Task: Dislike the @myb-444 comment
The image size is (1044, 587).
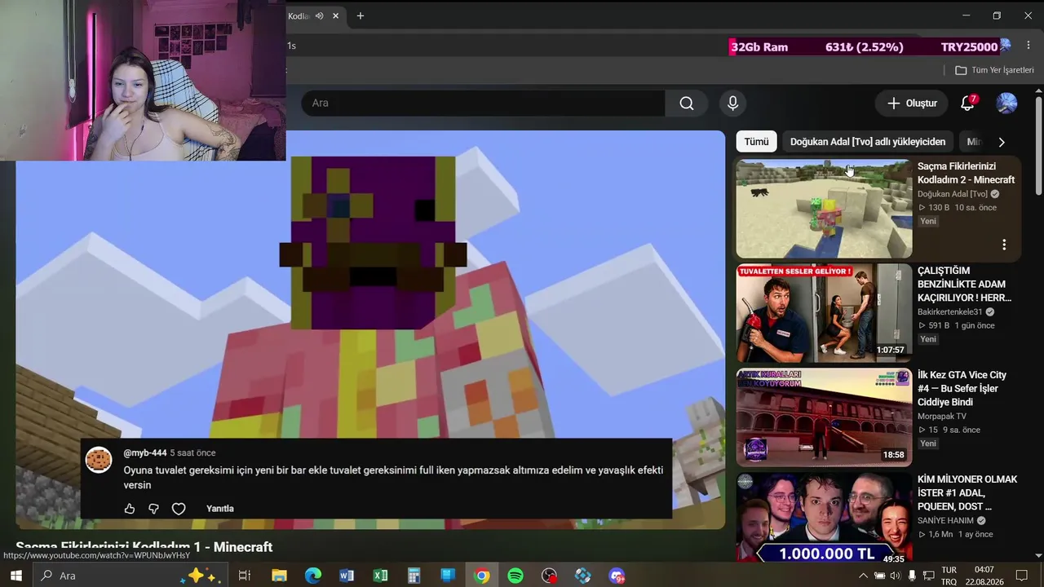Action: coord(154,509)
